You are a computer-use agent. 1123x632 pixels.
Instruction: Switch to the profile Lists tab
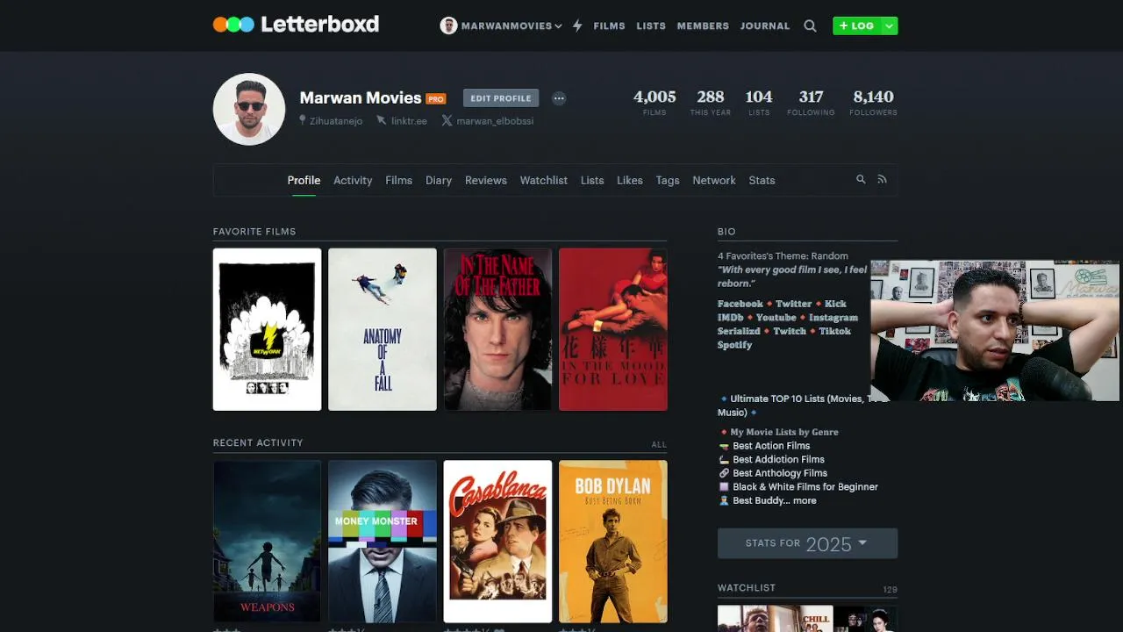[592, 180]
